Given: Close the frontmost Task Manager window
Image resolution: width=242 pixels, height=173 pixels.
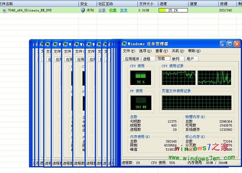Looking at the screenshot, I should 237,44.
